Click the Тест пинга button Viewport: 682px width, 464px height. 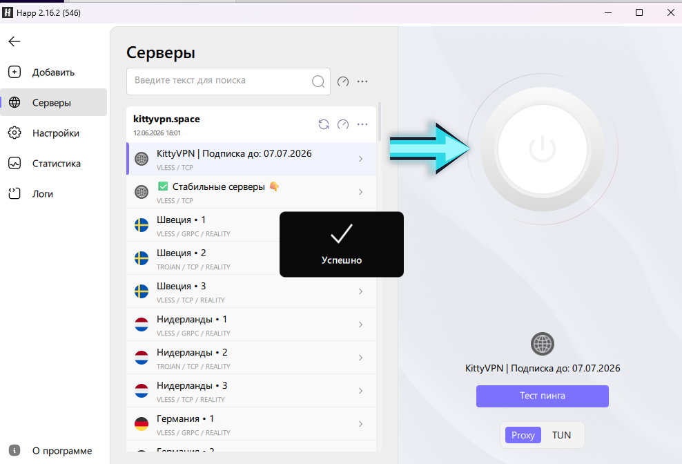(543, 396)
